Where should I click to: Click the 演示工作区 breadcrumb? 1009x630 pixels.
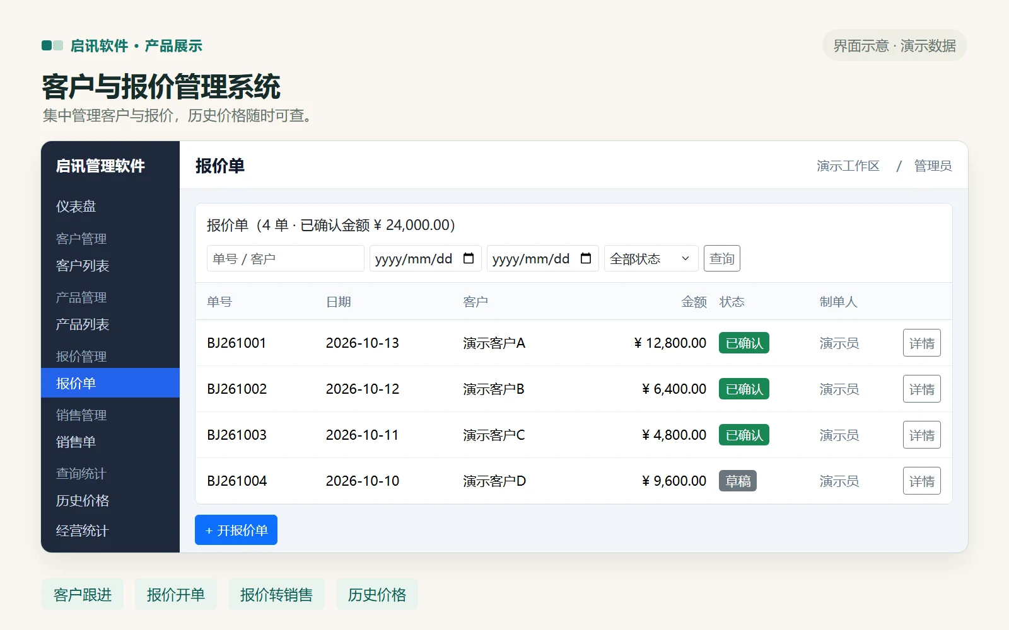848,166
